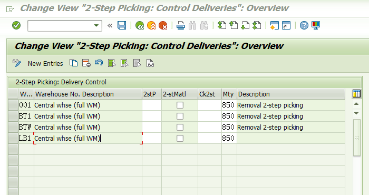369x195 pixels.
Task: Click the green Back arrow icon
Action: (x=140, y=25)
